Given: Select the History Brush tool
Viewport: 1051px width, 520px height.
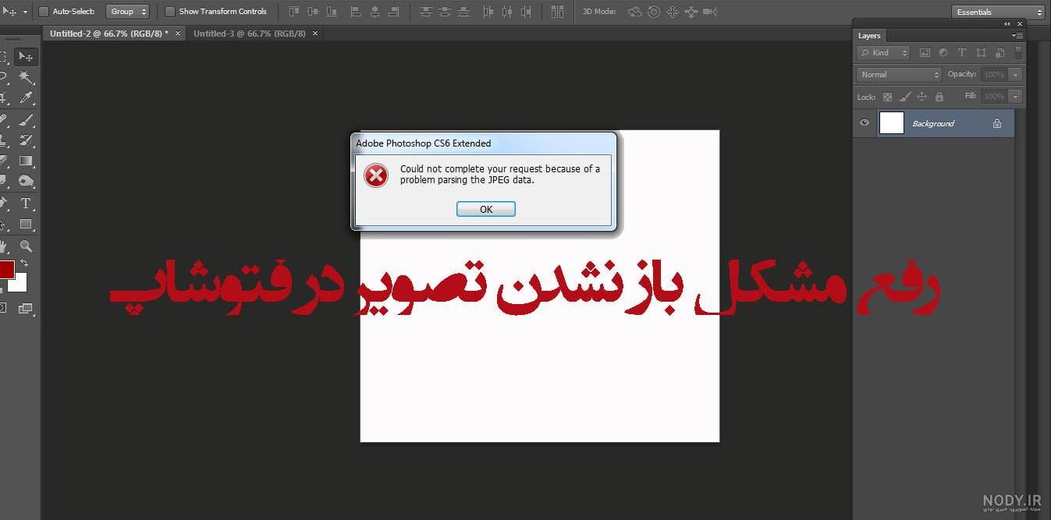Looking at the screenshot, I should [26, 141].
